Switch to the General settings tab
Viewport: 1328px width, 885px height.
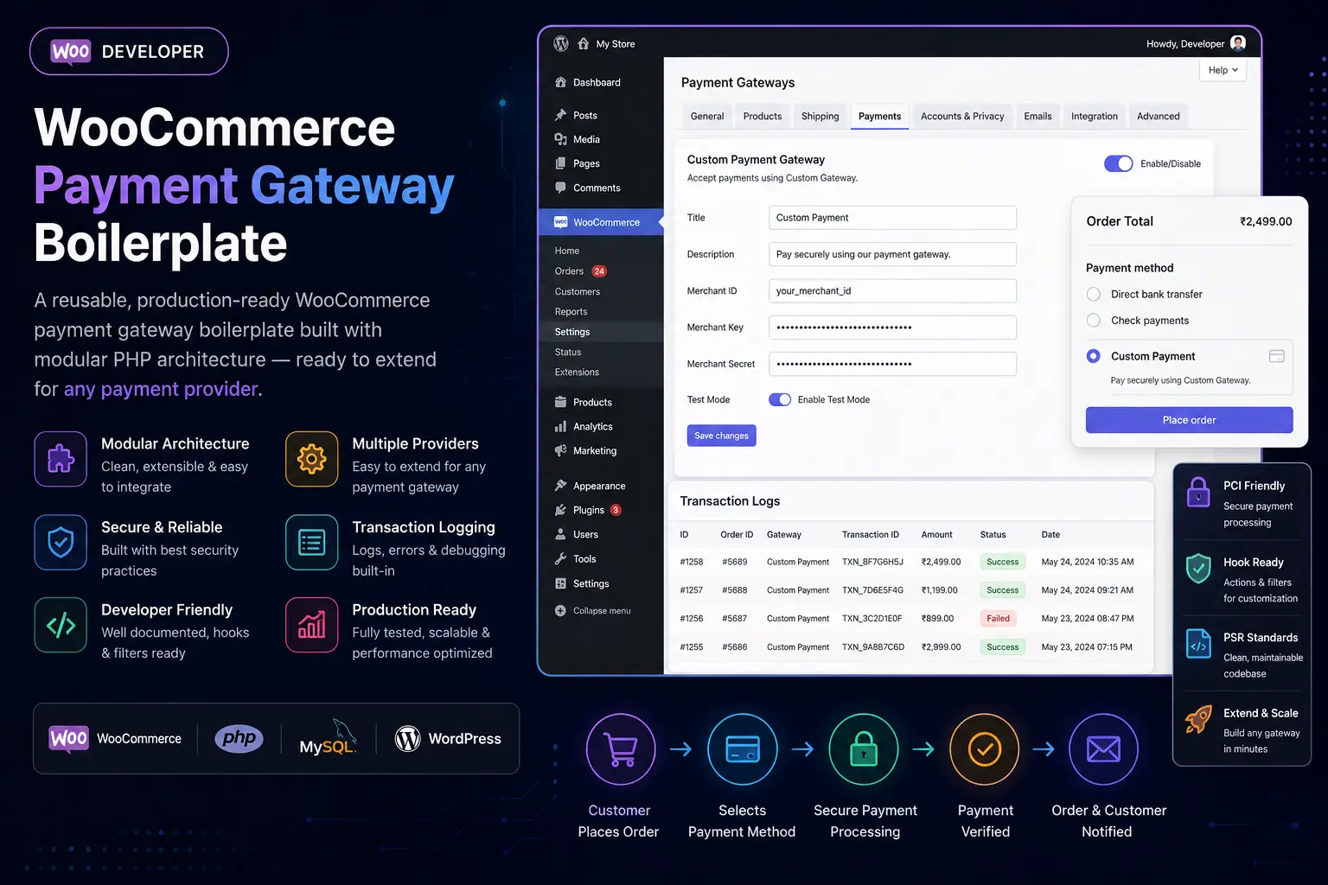click(707, 117)
